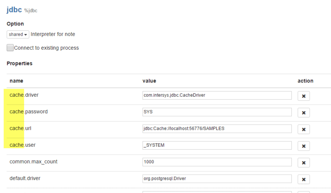
Task: Remove the cache.driver property
Action: (304, 96)
